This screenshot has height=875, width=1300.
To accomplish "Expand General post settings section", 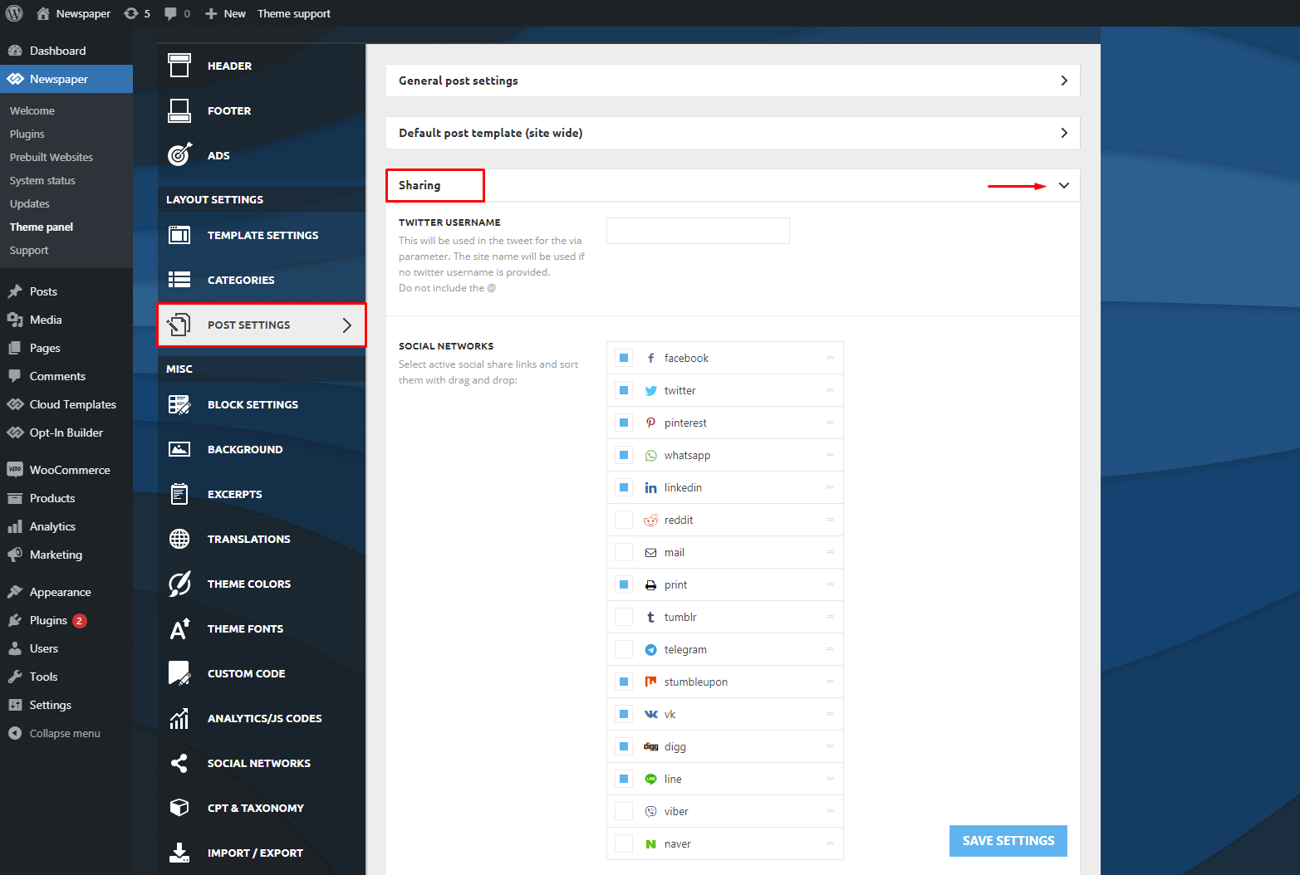I will click(733, 81).
